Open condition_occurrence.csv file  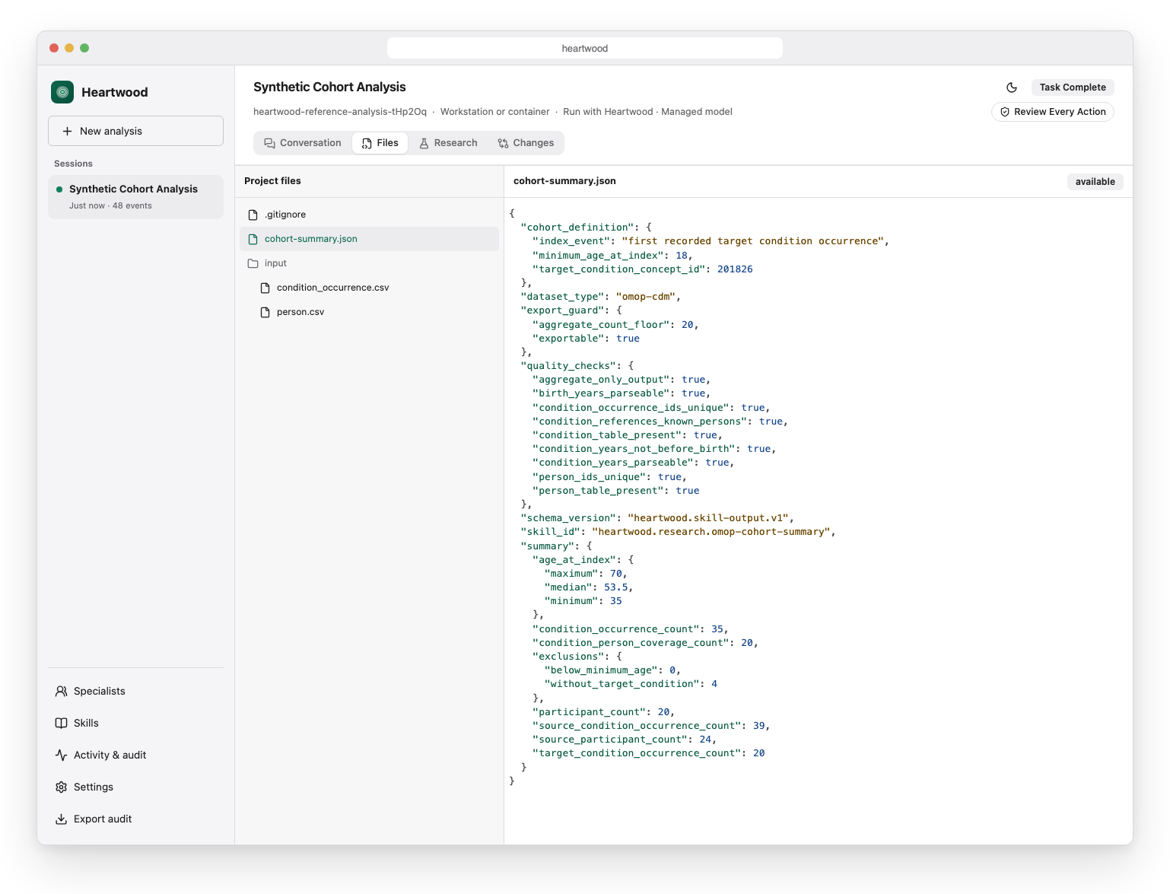[x=370, y=288]
